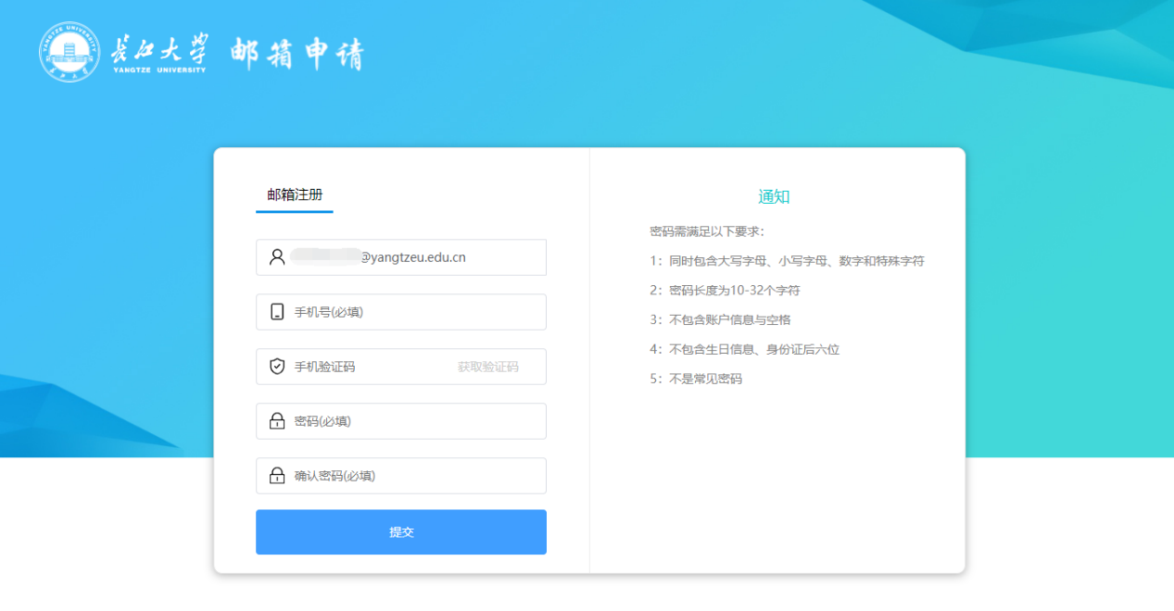
Task: Click the 邮箱申请 header title
Action: pos(297,54)
